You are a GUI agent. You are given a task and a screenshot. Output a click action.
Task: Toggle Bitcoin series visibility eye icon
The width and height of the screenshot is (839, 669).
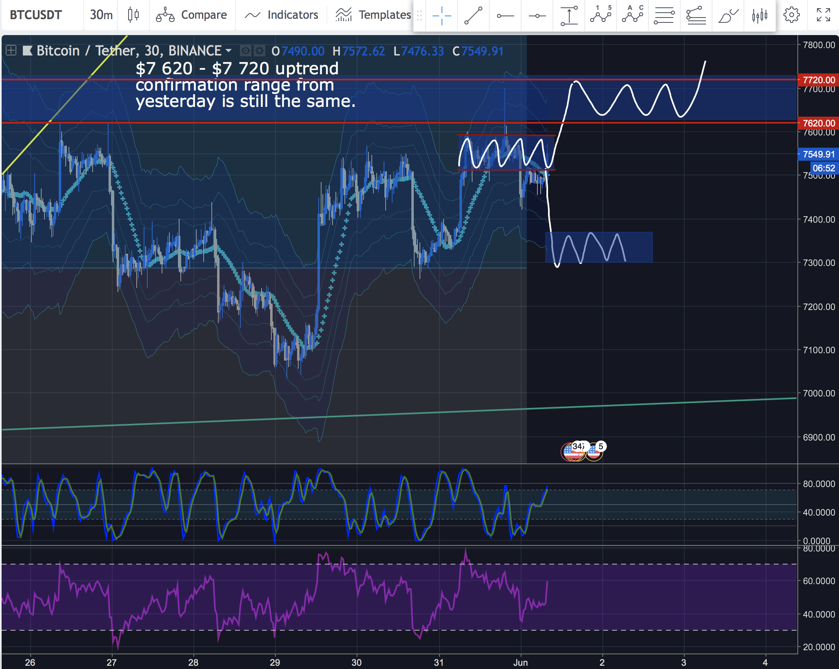coord(246,51)
